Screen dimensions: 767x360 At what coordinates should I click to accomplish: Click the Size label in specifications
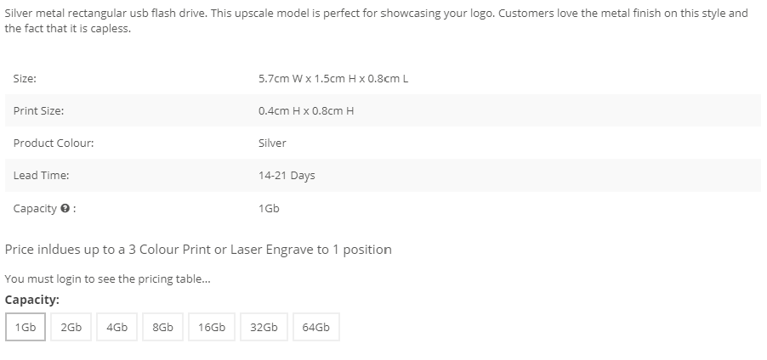coord(25,79)
